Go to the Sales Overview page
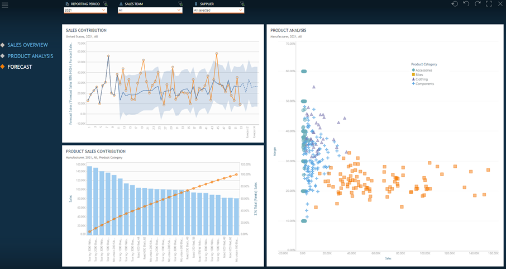 pyautogui.click(x=27, y=45)
